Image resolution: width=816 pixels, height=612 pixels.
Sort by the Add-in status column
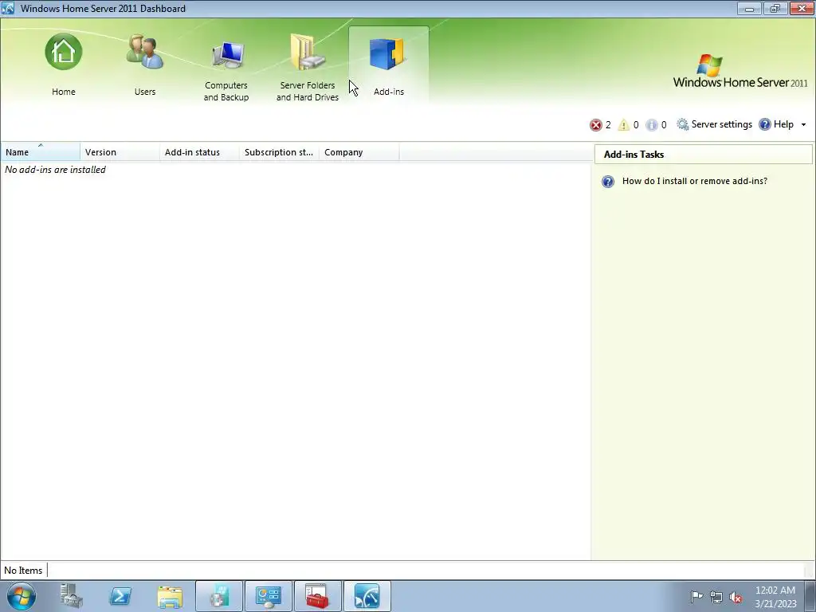[x=200, y=152]
